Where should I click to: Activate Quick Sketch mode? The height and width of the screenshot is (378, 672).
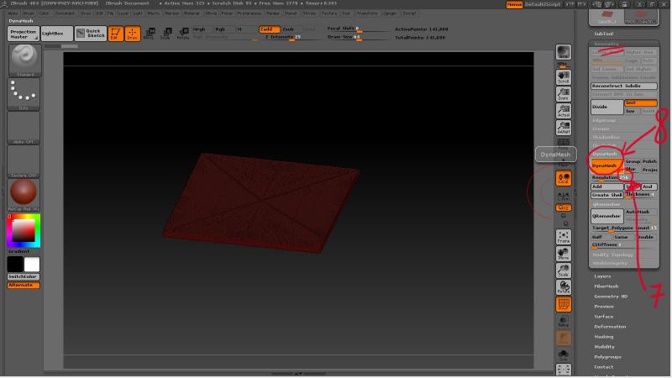coord(91,34)
